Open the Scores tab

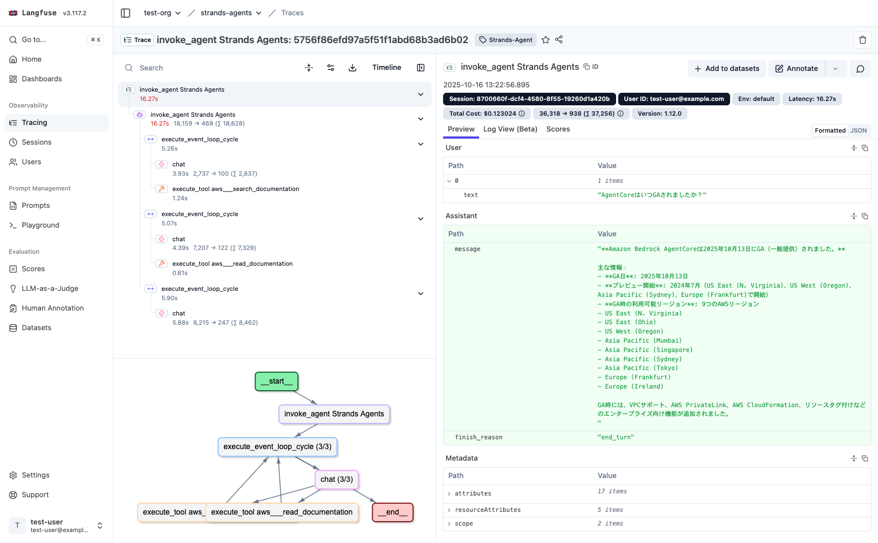pyautogui.click(x=558, y=129)
